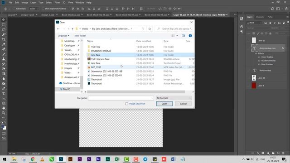Image resolution: width=290 pixels, height=163 pixels.
Task: Click the delete layer trash icon
Action: (x=283, y=153)
